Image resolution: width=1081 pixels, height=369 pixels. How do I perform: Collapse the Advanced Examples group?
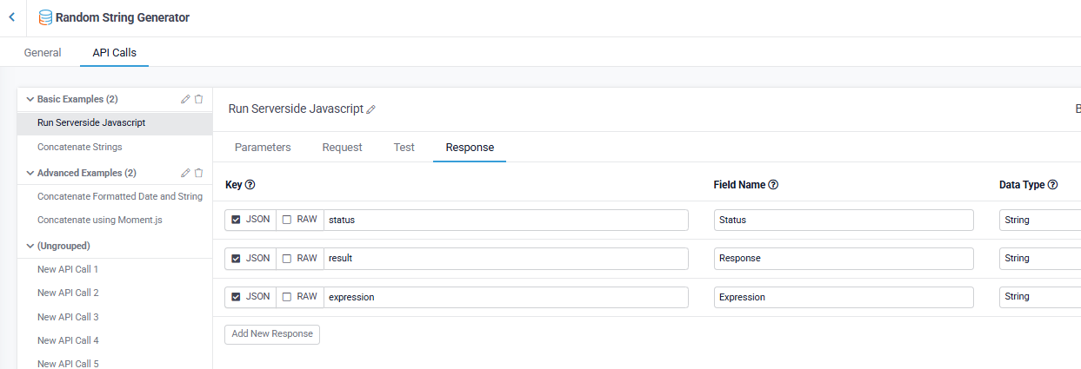point(30,174)
